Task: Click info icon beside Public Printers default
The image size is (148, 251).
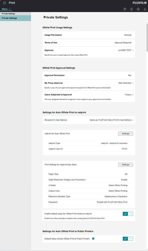Action: point(93,238)
